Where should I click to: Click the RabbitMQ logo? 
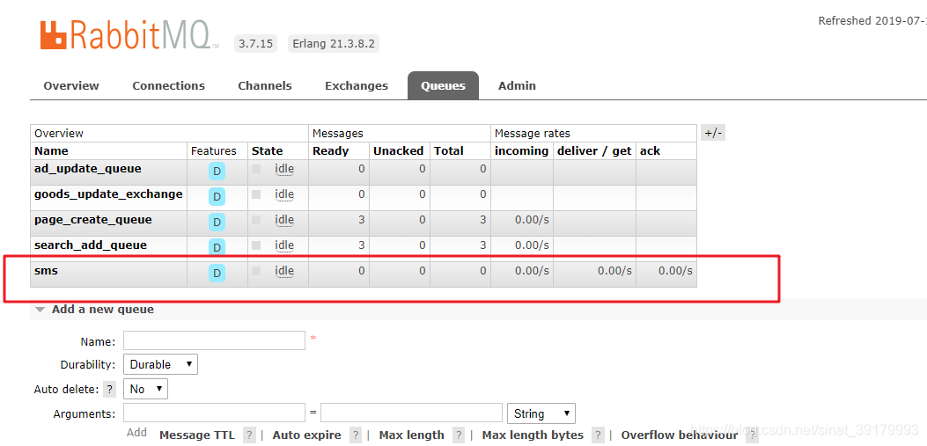tap(129, 35)
